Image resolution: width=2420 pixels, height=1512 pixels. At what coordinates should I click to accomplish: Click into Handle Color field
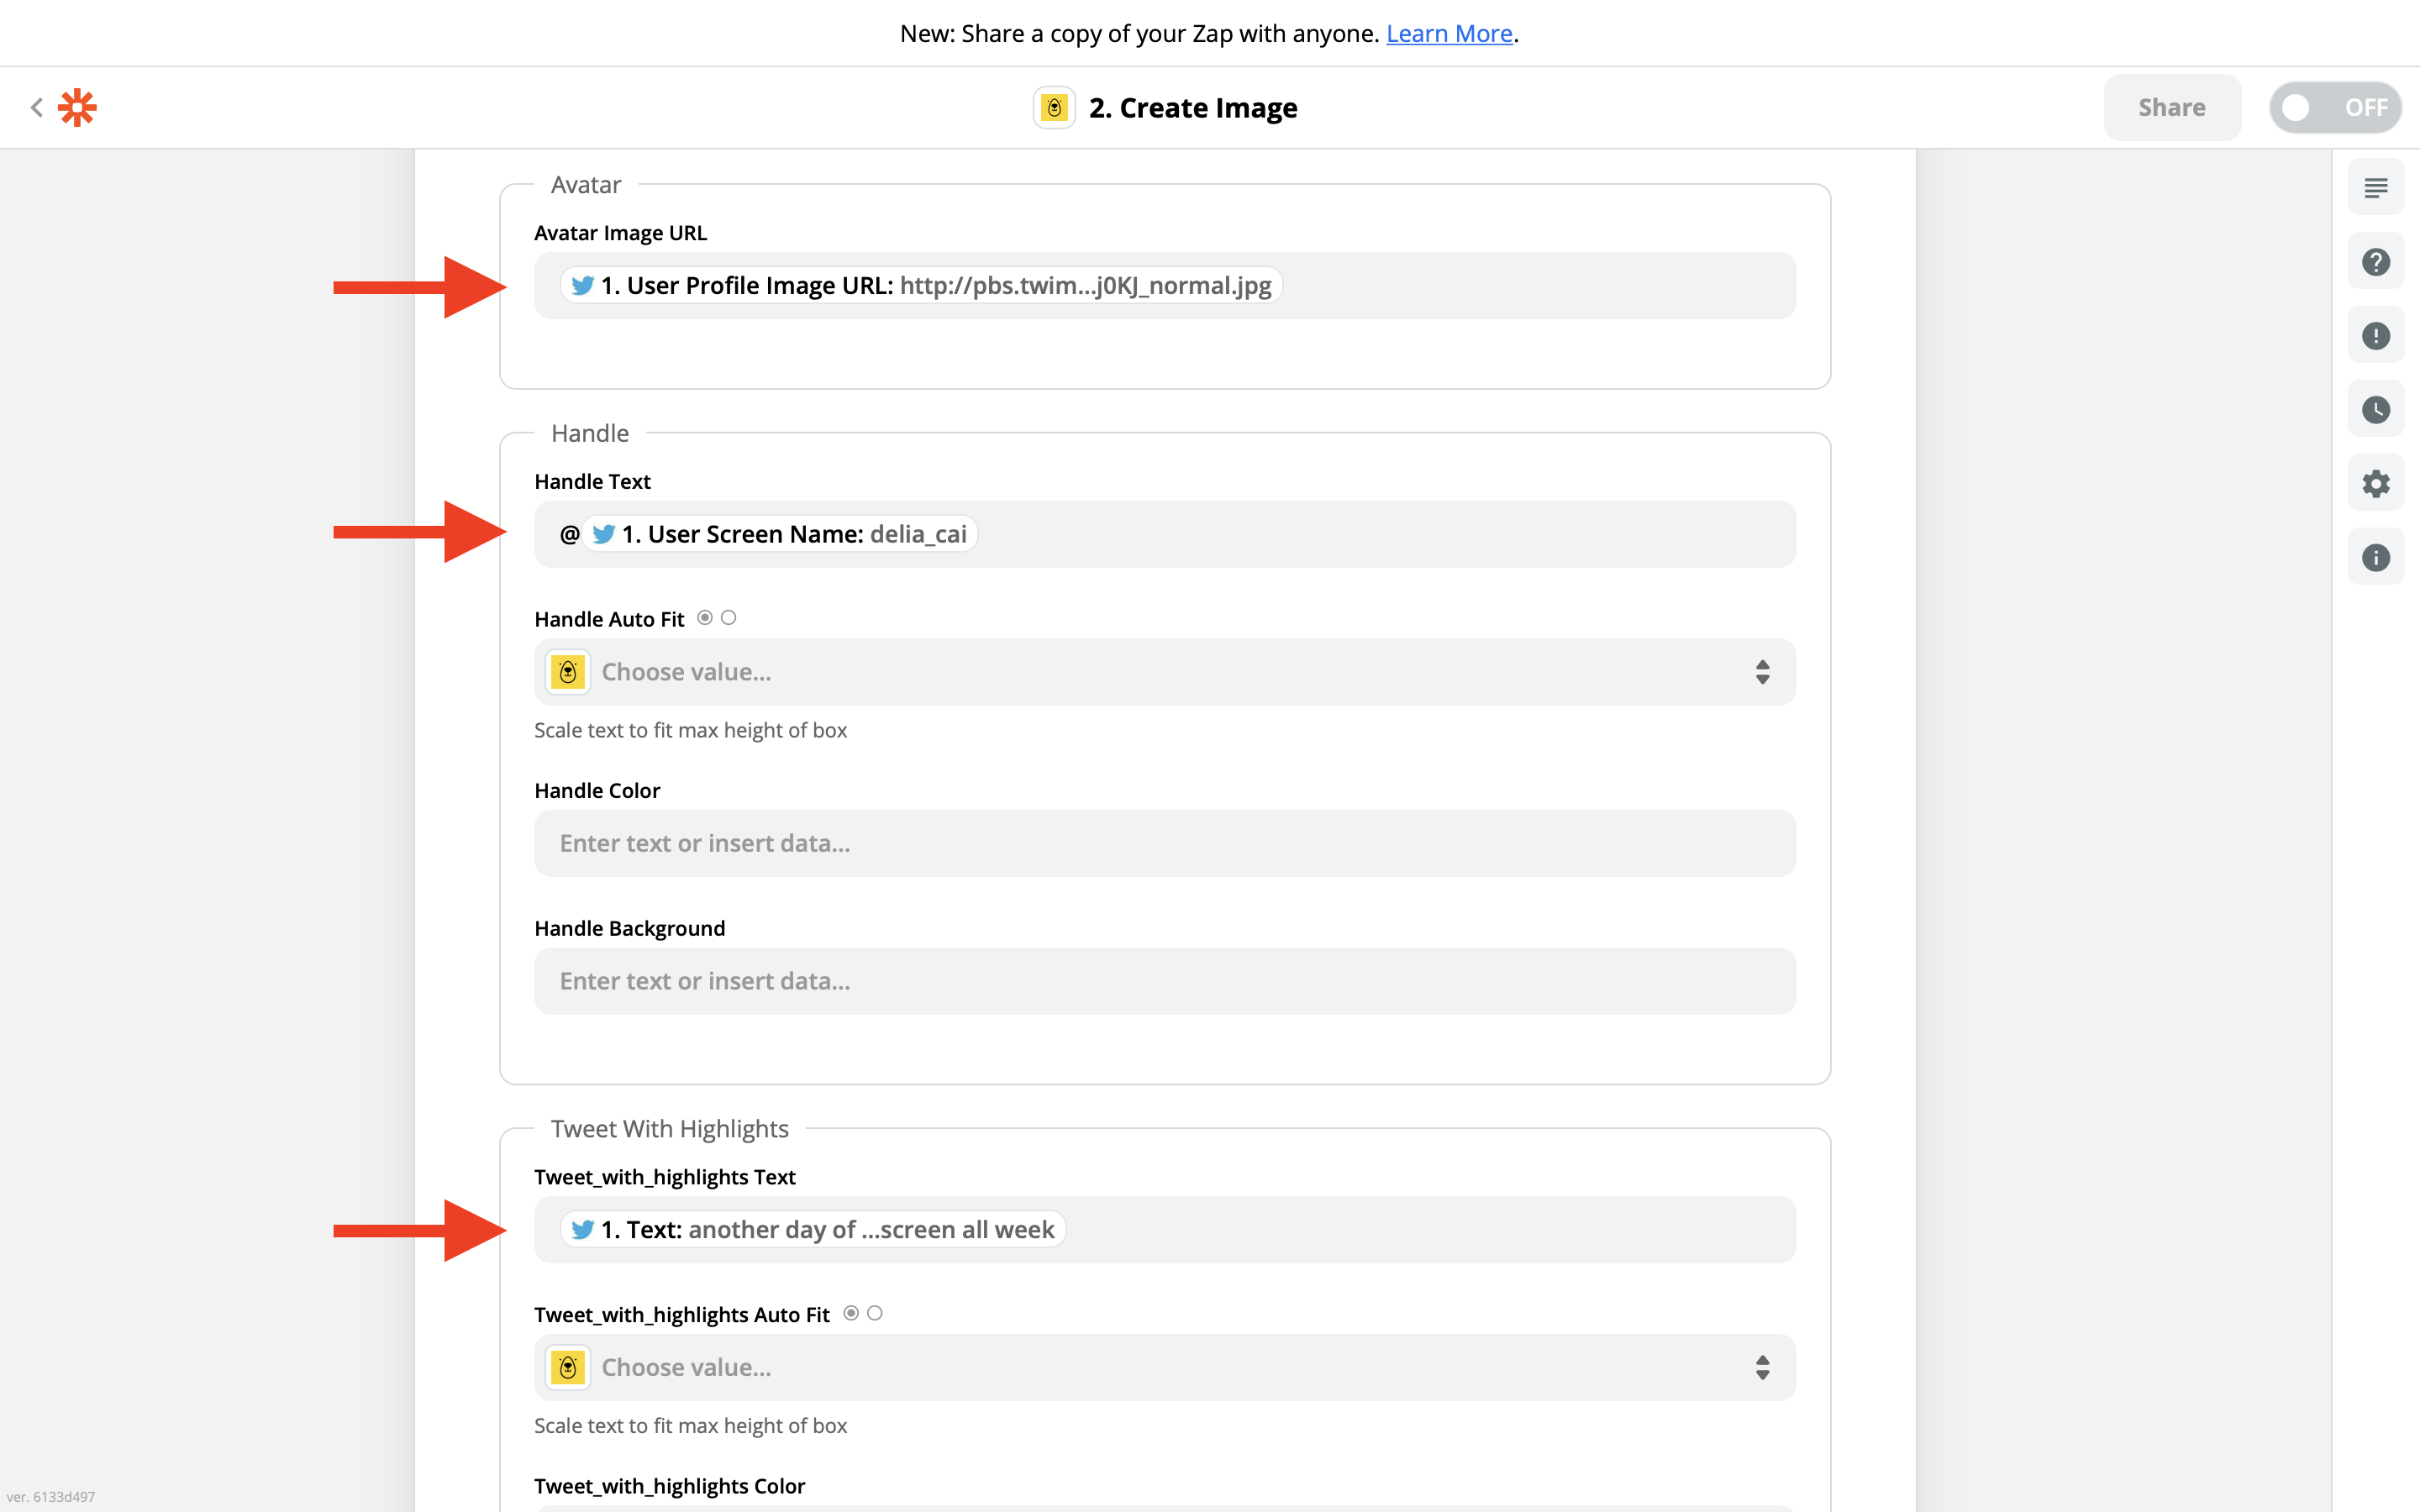coord(1165,843)
